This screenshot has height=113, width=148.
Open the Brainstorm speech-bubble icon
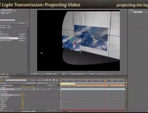[x=54, y=80]
